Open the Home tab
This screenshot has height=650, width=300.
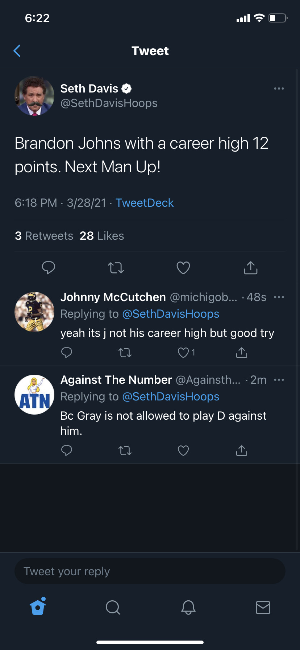click(x=38, y=606)
